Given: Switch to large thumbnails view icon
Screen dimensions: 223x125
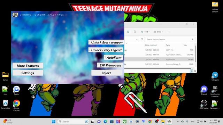Looking at the screenshot, I should 195,71.
